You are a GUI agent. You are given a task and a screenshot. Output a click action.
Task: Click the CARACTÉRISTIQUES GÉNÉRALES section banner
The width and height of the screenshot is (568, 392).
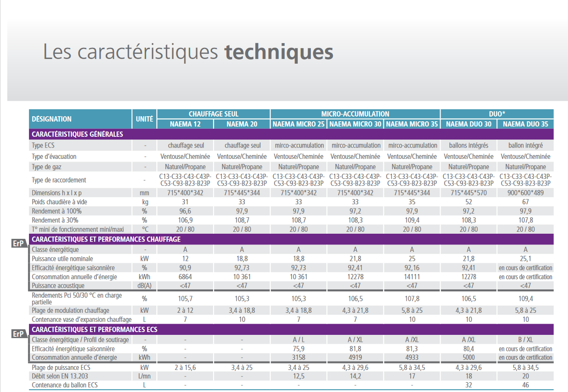[291, 134]
